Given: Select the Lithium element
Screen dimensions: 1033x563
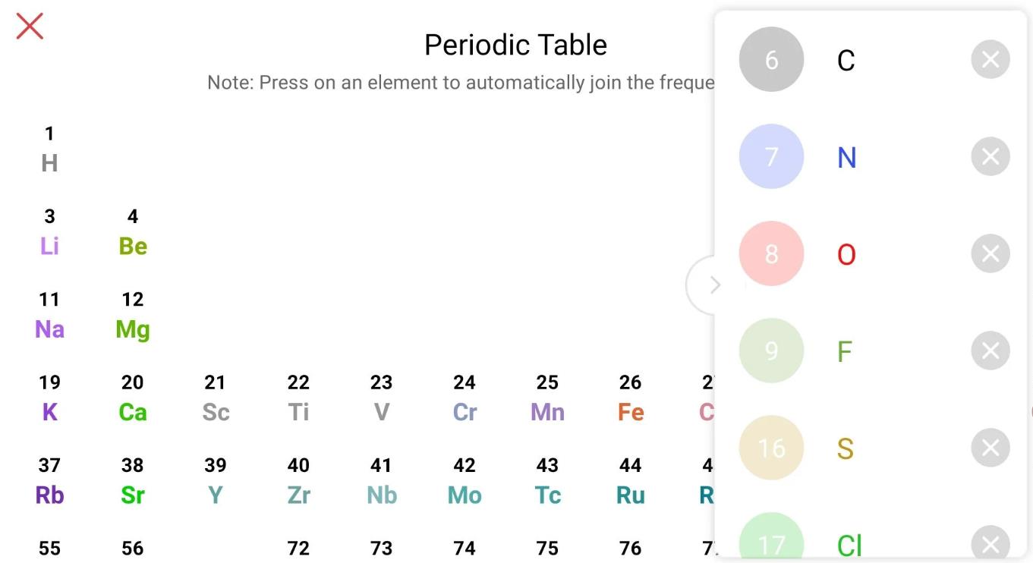Looking at the screenshot, I should tap(49, 232).
